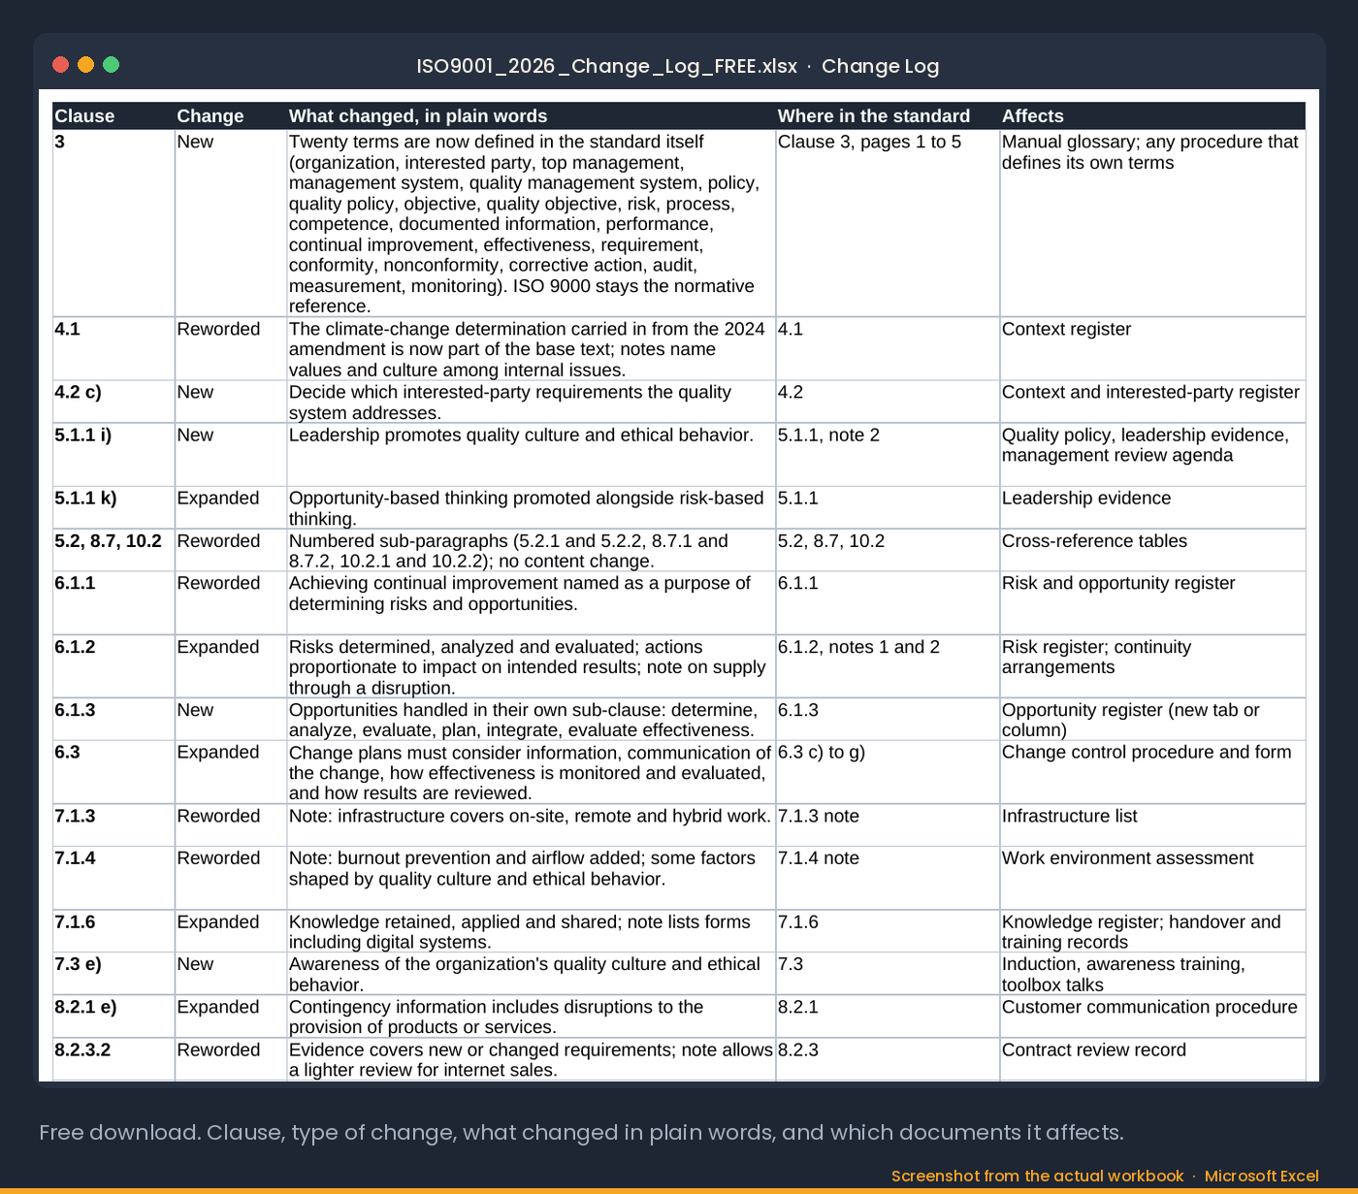The height and width of the screenshot is (1194, 1358).
Task: Select clause cell '6.3'
Action: click(113, 772)
